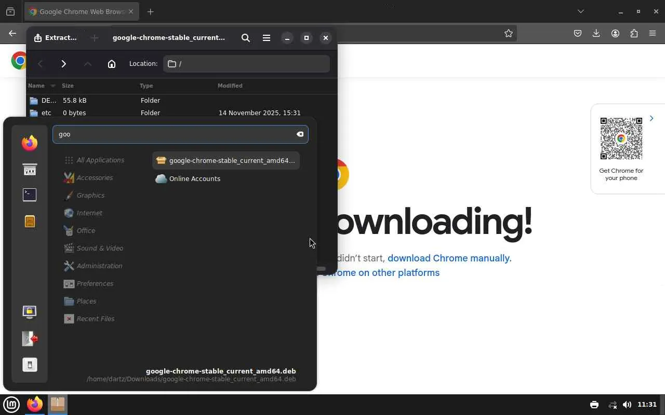Click "Chrome on other platforms" link

(380, 273)
